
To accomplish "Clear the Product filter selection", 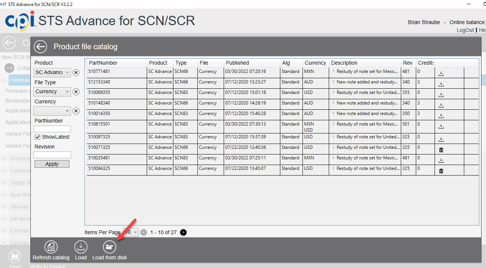I will (x=76, y=73).
